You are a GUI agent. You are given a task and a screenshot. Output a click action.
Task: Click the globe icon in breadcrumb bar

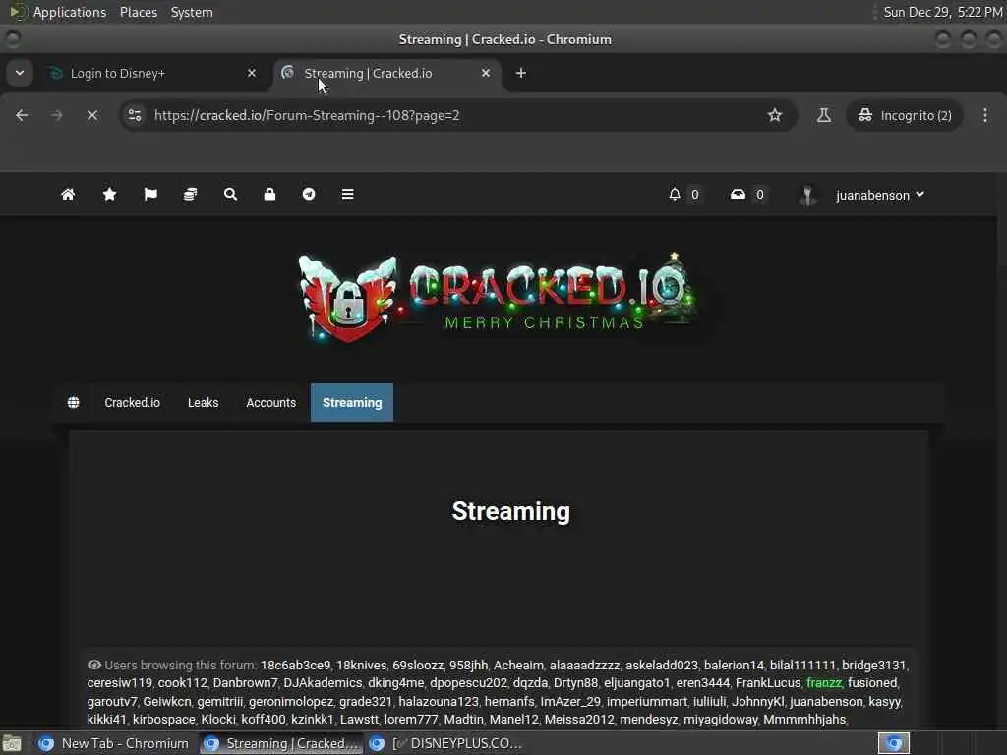pyautogui.click(x=73, y=402)
